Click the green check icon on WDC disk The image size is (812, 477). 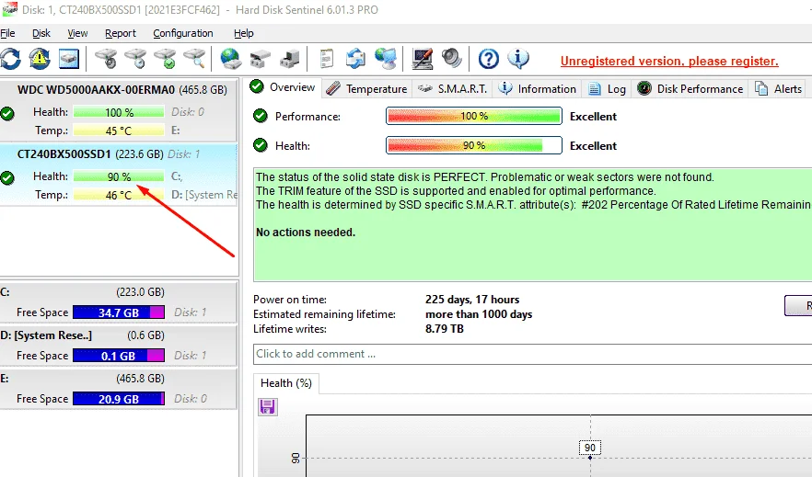[x=7, y=113]
